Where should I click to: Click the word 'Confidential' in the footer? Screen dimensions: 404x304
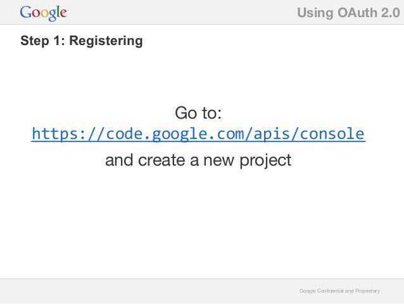tap(331, 291)
